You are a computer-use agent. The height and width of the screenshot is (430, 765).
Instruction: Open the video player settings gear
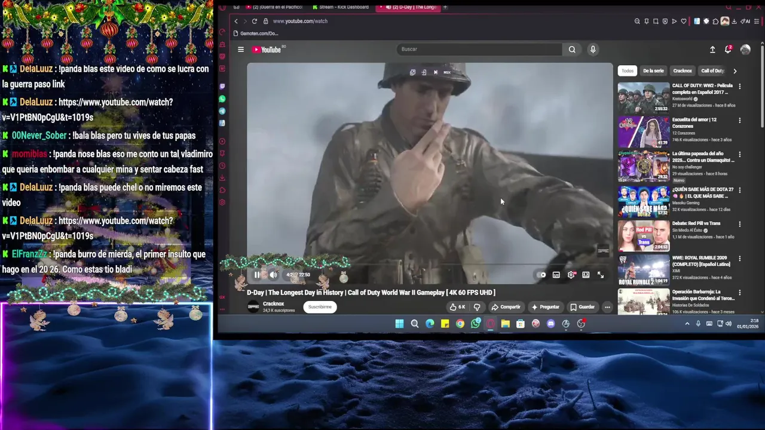click(571, 275)
